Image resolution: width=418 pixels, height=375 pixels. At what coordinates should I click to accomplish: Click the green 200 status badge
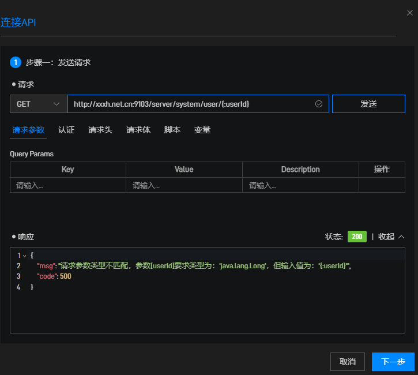click(357, 237)
